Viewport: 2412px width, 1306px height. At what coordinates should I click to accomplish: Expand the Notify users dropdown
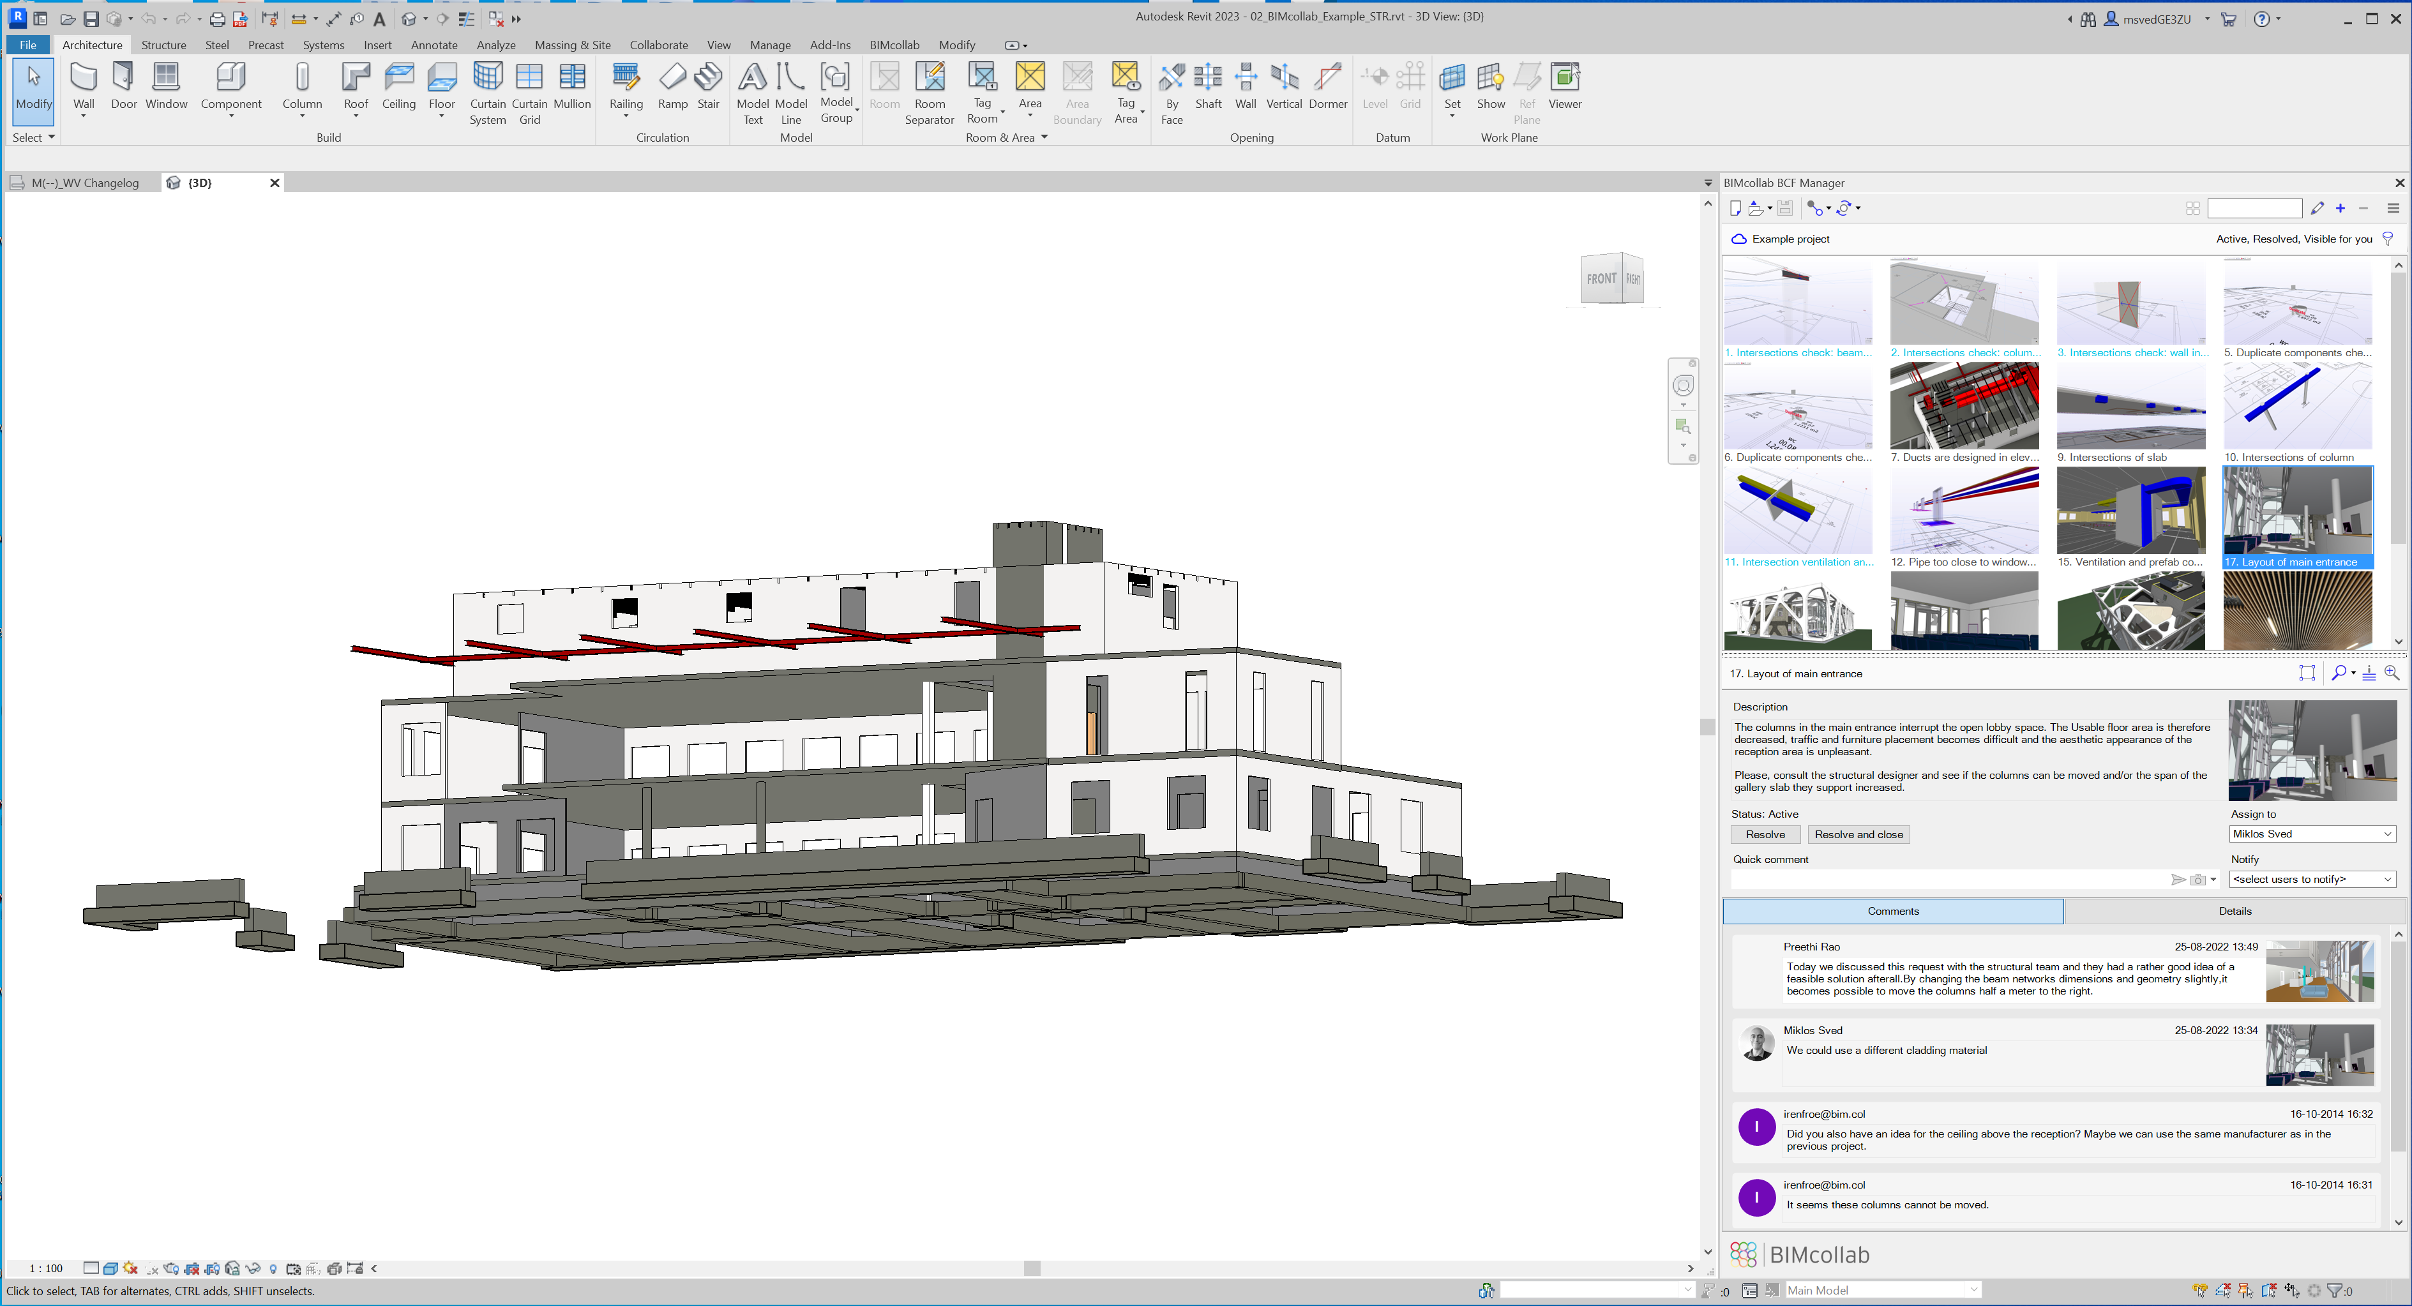point(2312,878)
